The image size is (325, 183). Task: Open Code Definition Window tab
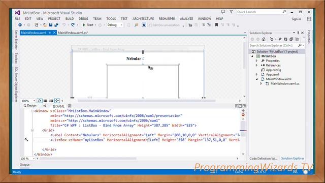(x=263, y=159)
